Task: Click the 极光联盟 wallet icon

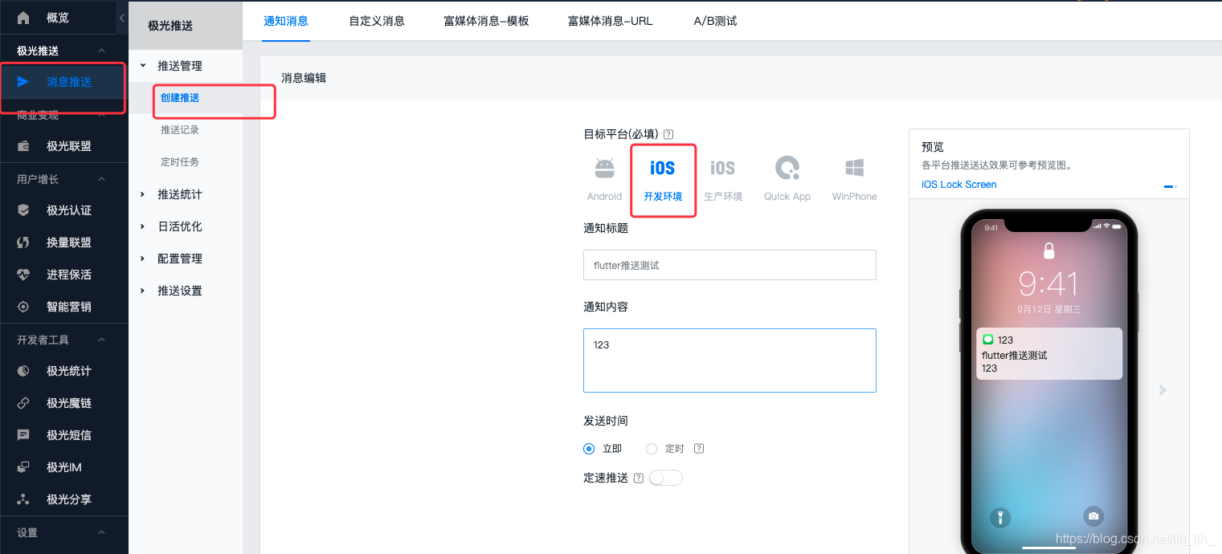Action: [x=23, y=146]
